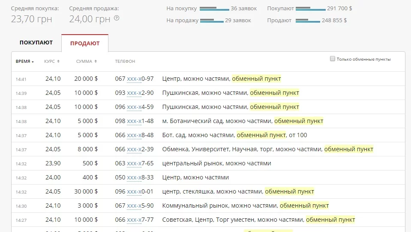The image size is (411, 232).
Task: Click the 14:30 time cell
Action: pyautogui.click(x=21, y=206)
